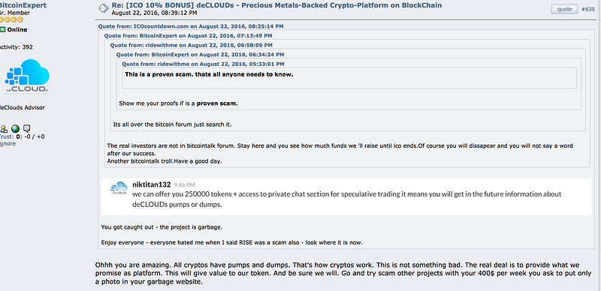This screenshot has height=291, width=601.
Task: Follow quote from ridewithme at 06:58:09 PM
Action: click(x=192, y=45)
